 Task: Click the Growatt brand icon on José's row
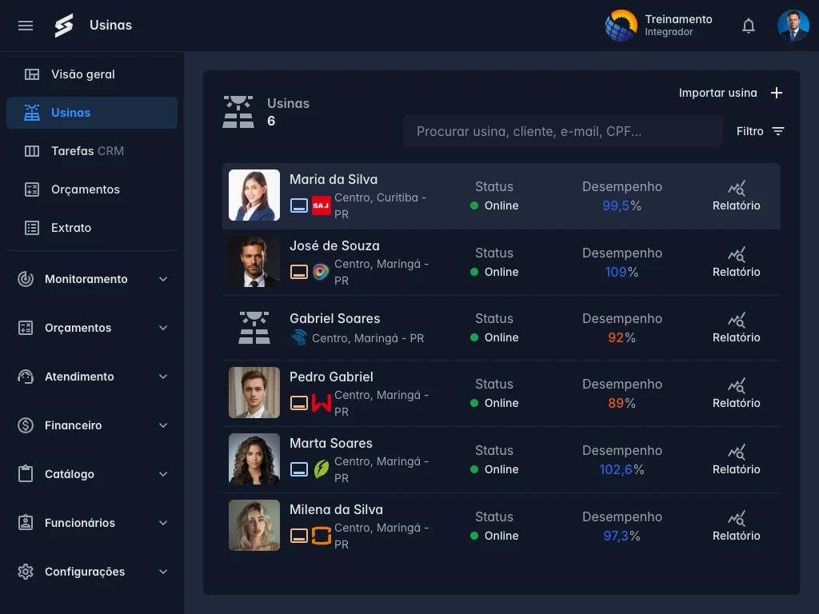tap(321, 271)
